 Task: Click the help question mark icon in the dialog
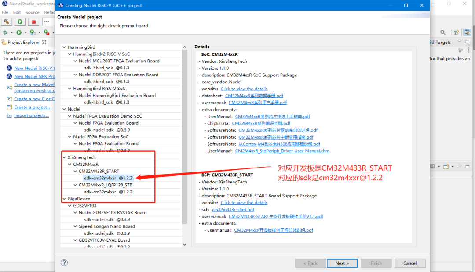64,263
